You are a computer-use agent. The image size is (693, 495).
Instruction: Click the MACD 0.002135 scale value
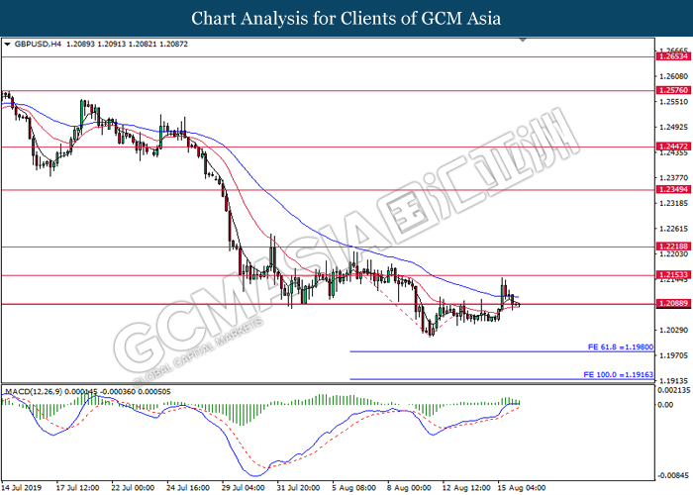[x=674, y=390]
